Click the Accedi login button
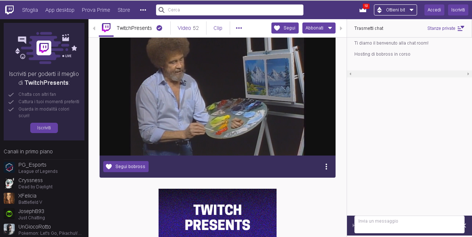 pyautogui.click(x=434, y=10)
